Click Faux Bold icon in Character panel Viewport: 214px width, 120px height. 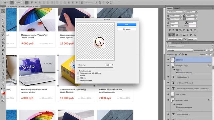click(x=170, y=30)
